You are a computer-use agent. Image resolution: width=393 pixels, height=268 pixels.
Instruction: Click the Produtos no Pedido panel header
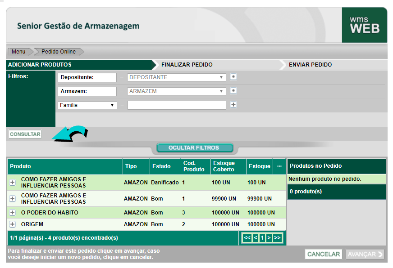point(337,166)
